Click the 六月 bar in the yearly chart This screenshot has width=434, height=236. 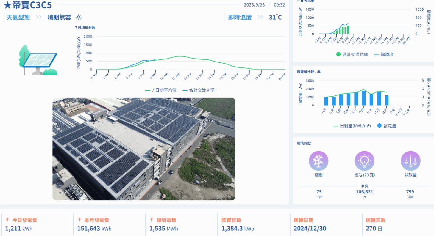363,98
